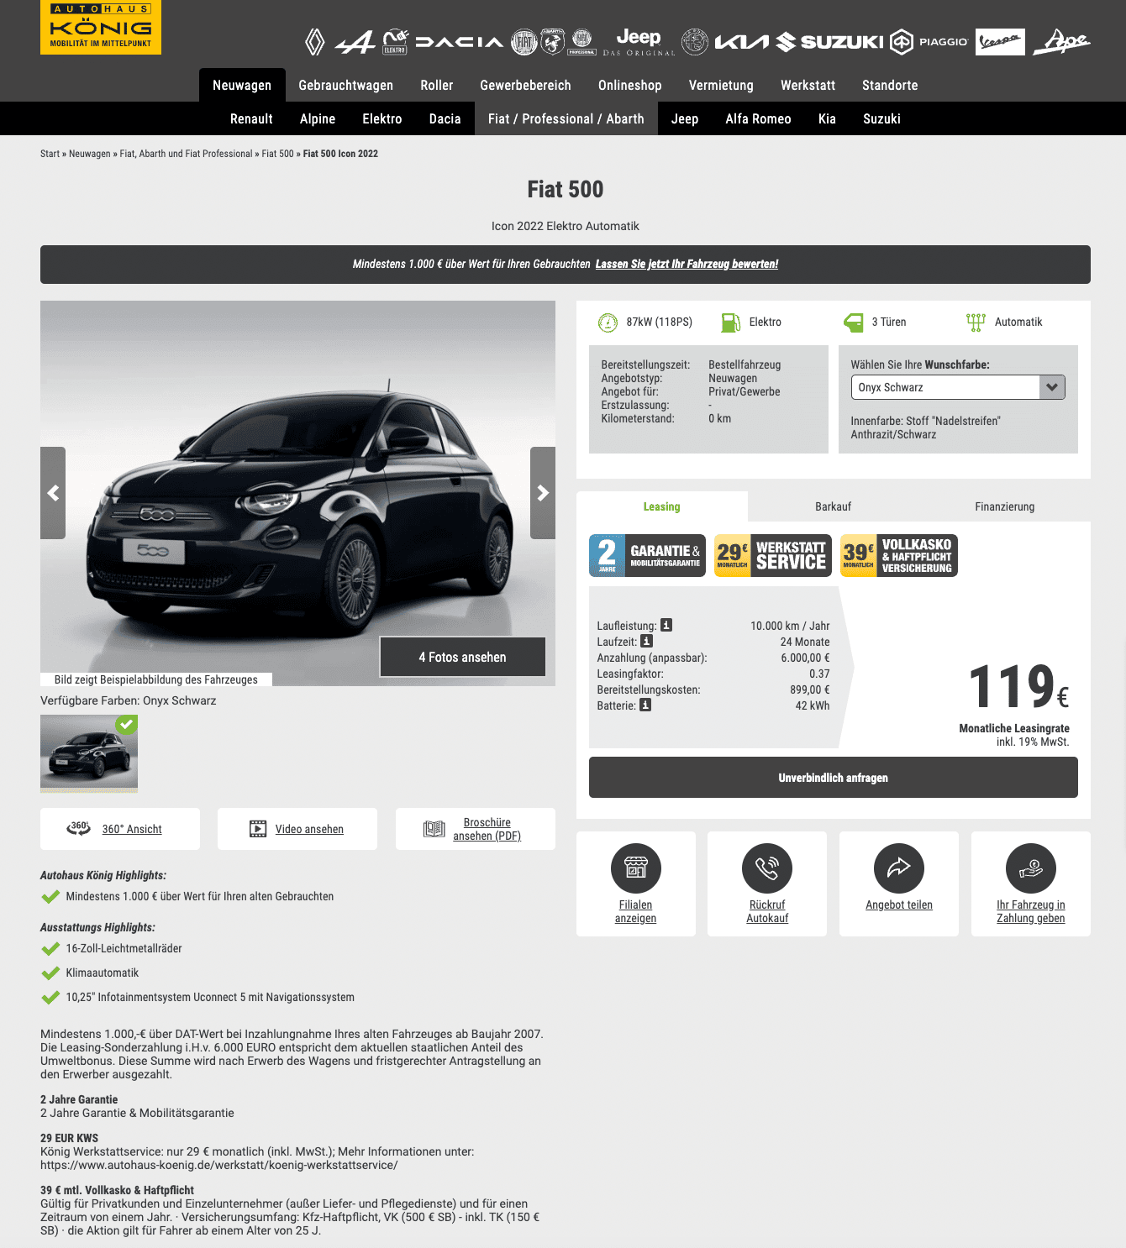Click the 2 Jahre Garantie badge
Image resolution: width=1126 pixels, height=1248 pixels.
tap(647, 555)
